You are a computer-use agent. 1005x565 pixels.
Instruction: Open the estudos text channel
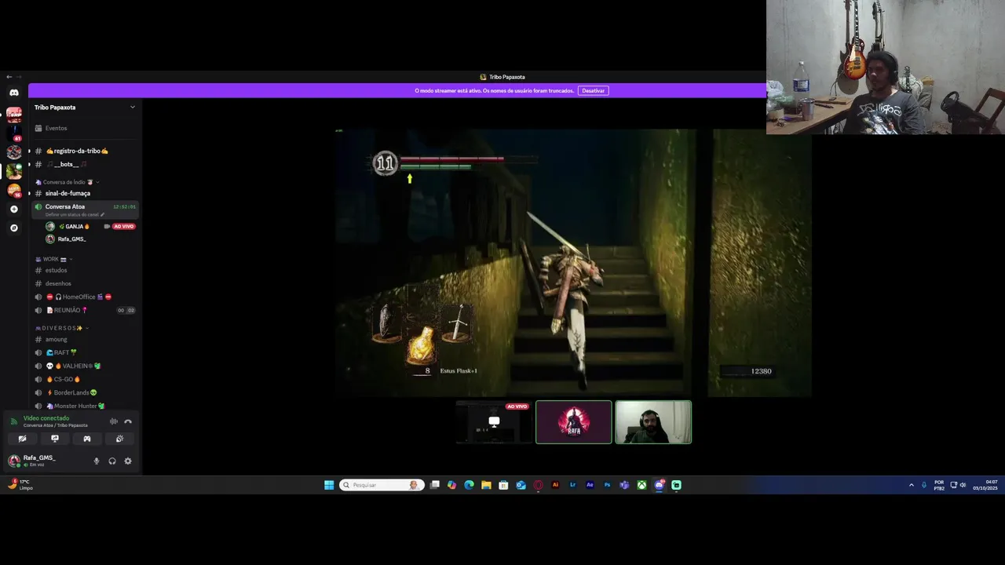pyautogui.click(x=85, y=270)
